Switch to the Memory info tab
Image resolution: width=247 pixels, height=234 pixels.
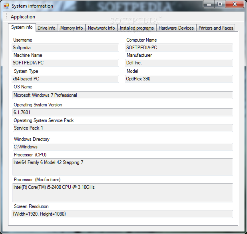pyautogui.click(x=72, y=28)
